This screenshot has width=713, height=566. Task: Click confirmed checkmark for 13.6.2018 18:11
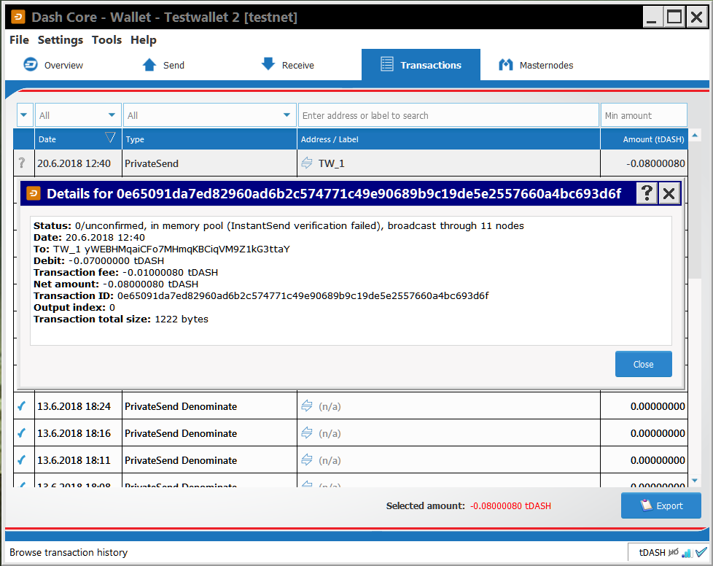21,460
